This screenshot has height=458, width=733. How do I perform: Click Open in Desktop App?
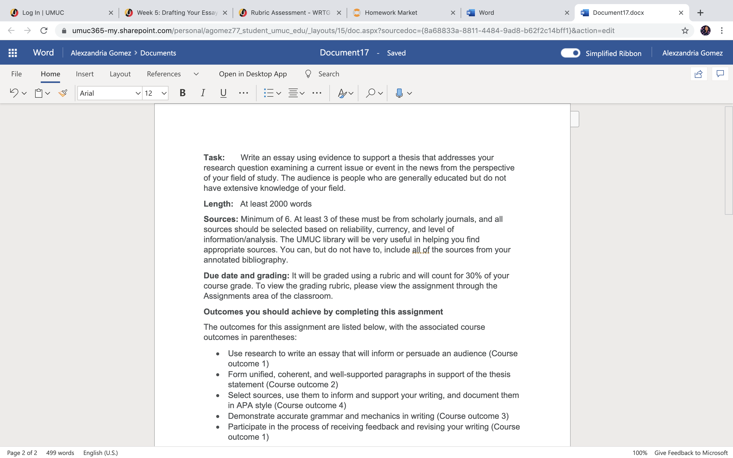253,74
